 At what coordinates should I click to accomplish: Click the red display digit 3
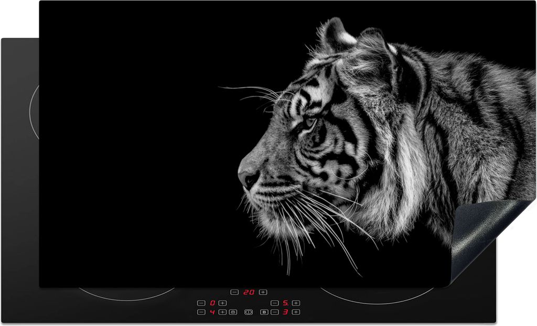[285, 312]
